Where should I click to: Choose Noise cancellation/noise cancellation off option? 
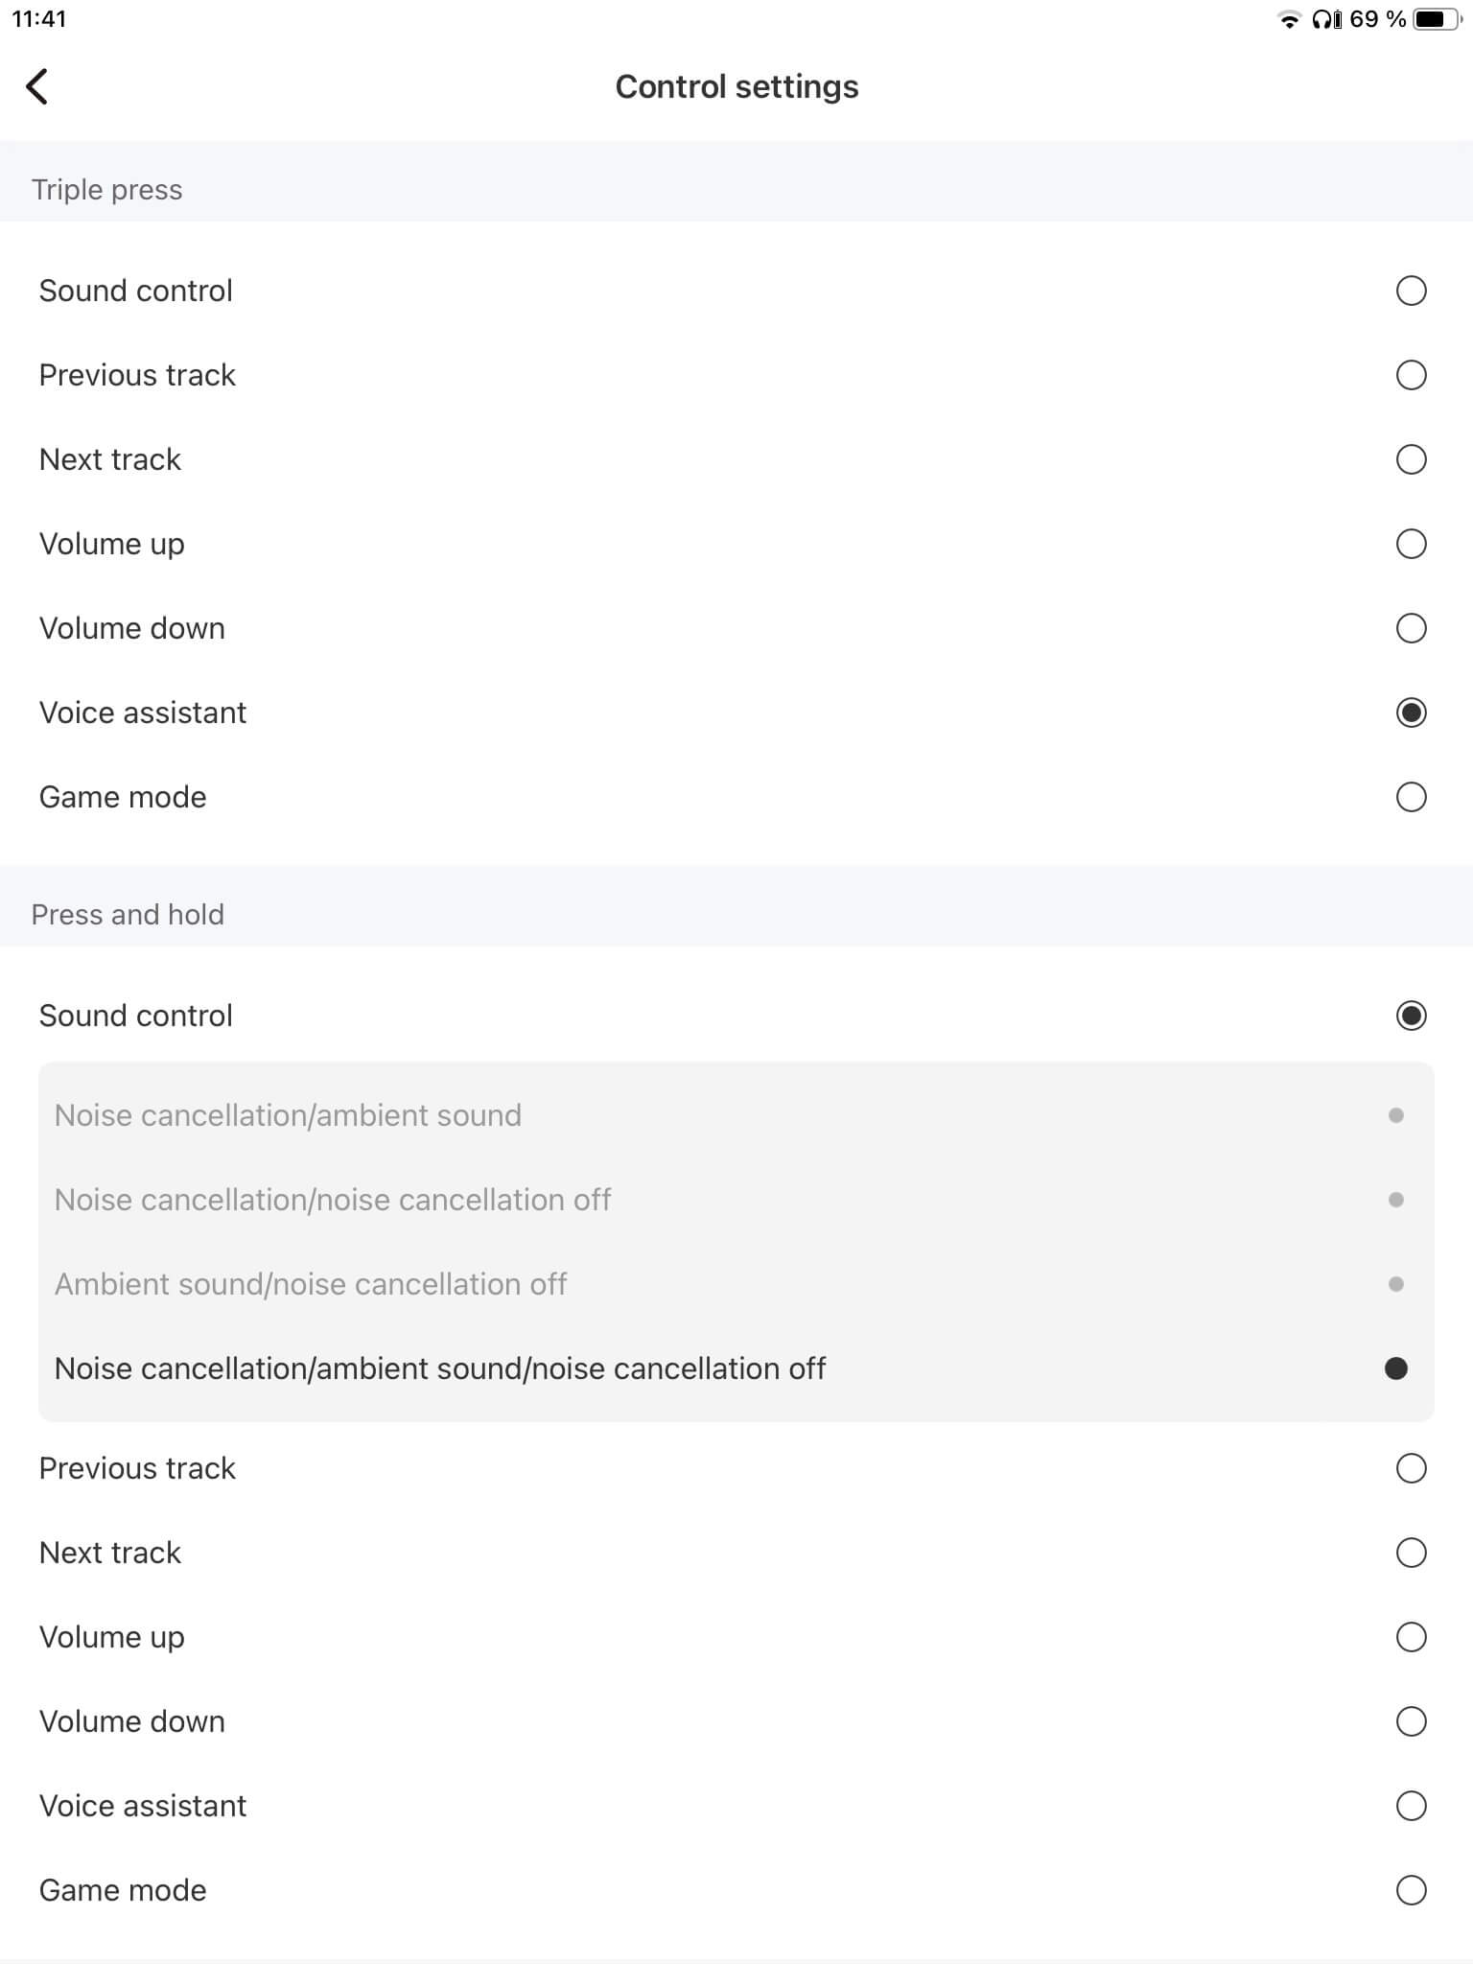click(1395, 1200)
